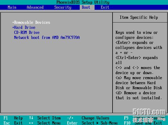Select the CD-ROM Drive boot entry
This screenshot has width=168, height=125.
pyautogui.click(x=27, y=32)
